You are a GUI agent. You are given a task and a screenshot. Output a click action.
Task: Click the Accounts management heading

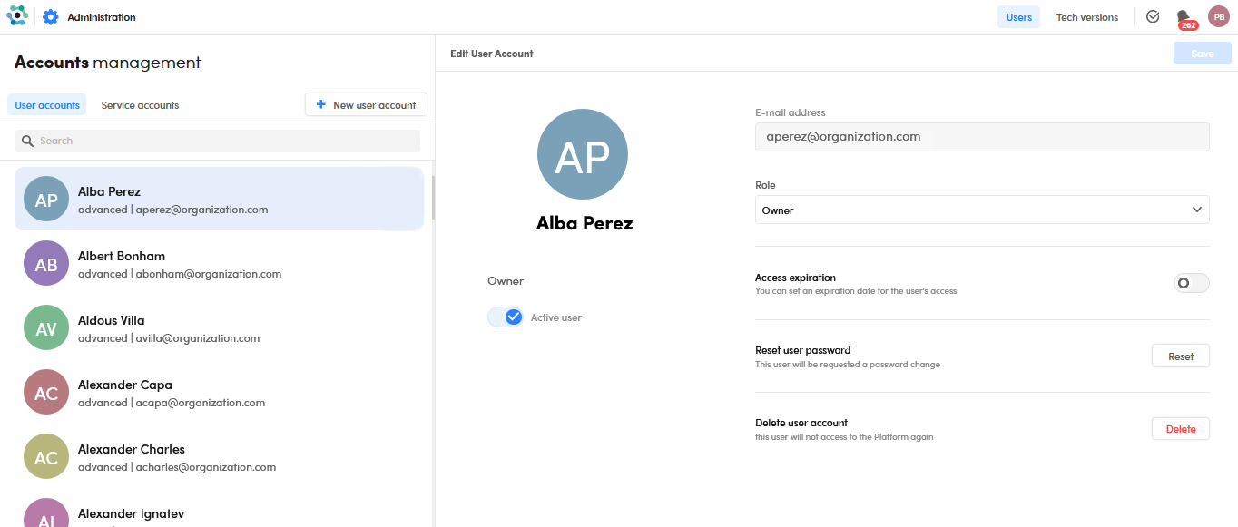coord(108,63)
